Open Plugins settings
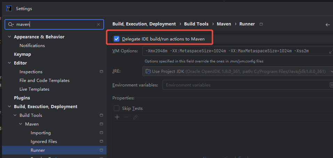 pos(22,98)
